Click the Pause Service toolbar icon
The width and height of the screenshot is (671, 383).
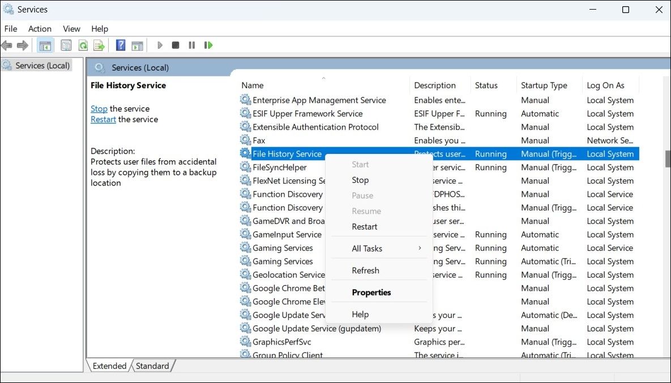coord(192,45)
